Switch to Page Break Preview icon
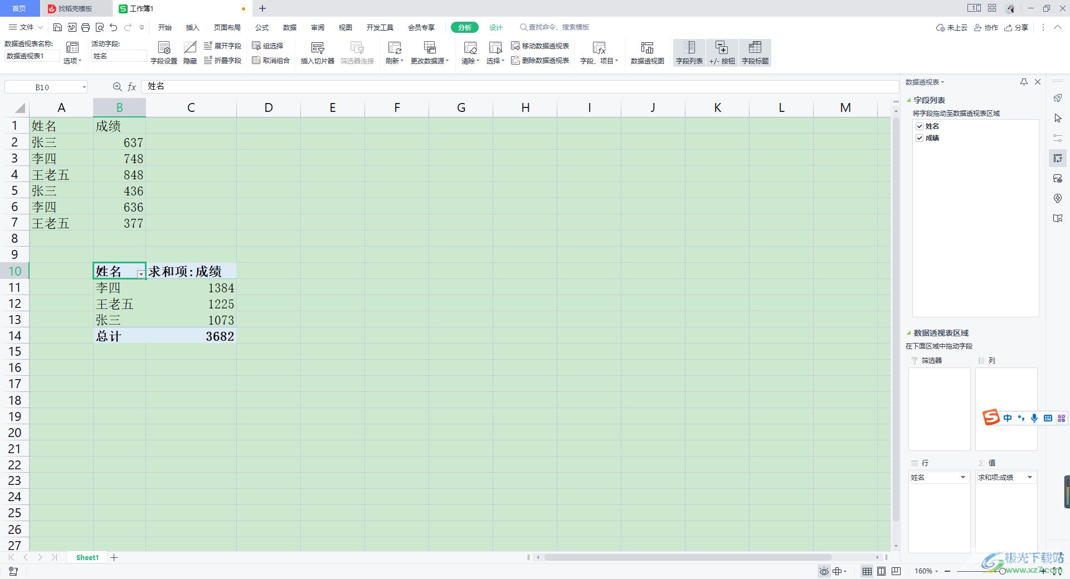 pos(896,571)
